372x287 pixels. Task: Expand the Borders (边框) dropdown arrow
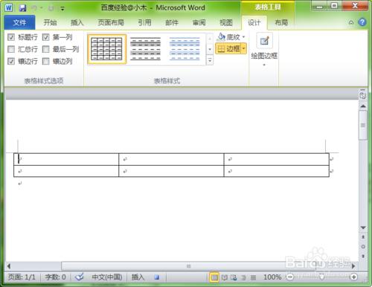pos(244,48)
